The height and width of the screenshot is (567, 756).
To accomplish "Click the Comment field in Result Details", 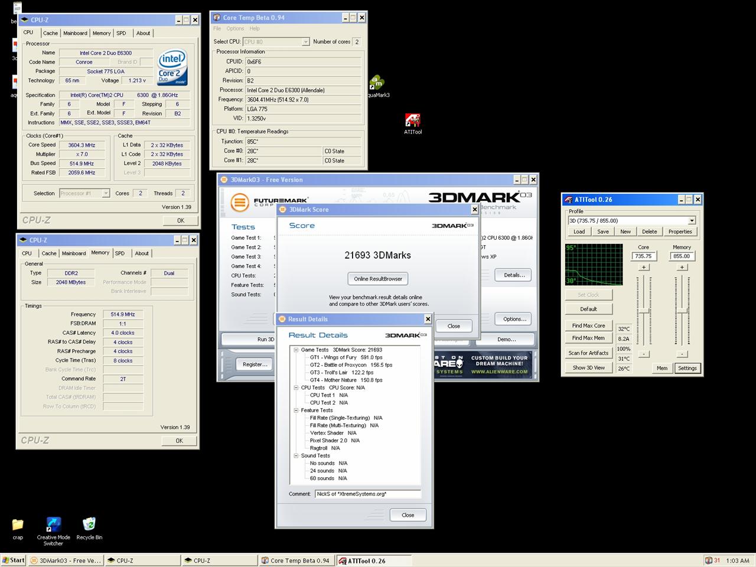I will pyautogui.click(x=367, y=494).
